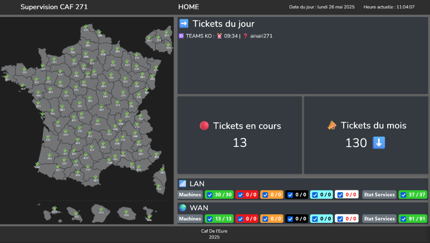Click the Tickets du jour heading
The width and height of the screenshot is (430, 243).
(224, 23)
